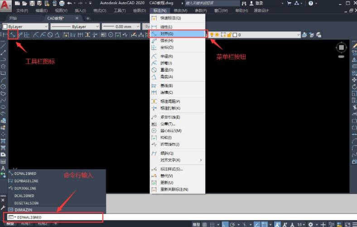The image size is (357, 227).
Task: Click the 标注样式(S) dimension style icon
Action: (x=154, y=169)
